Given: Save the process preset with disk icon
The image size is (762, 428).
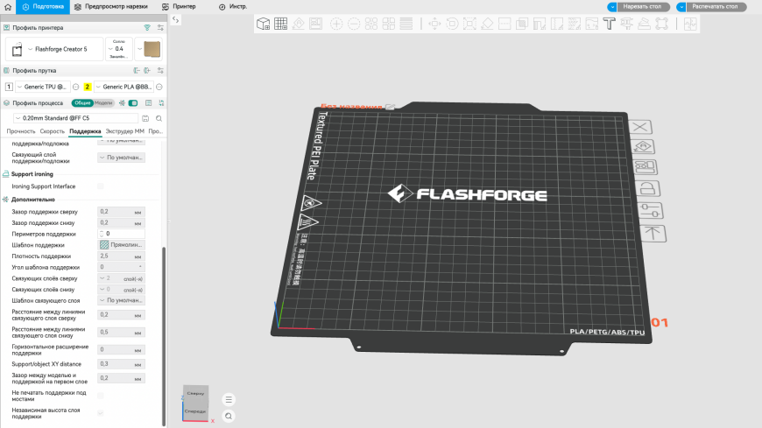Looking at the screenshot, I should [x=145, y=118].
